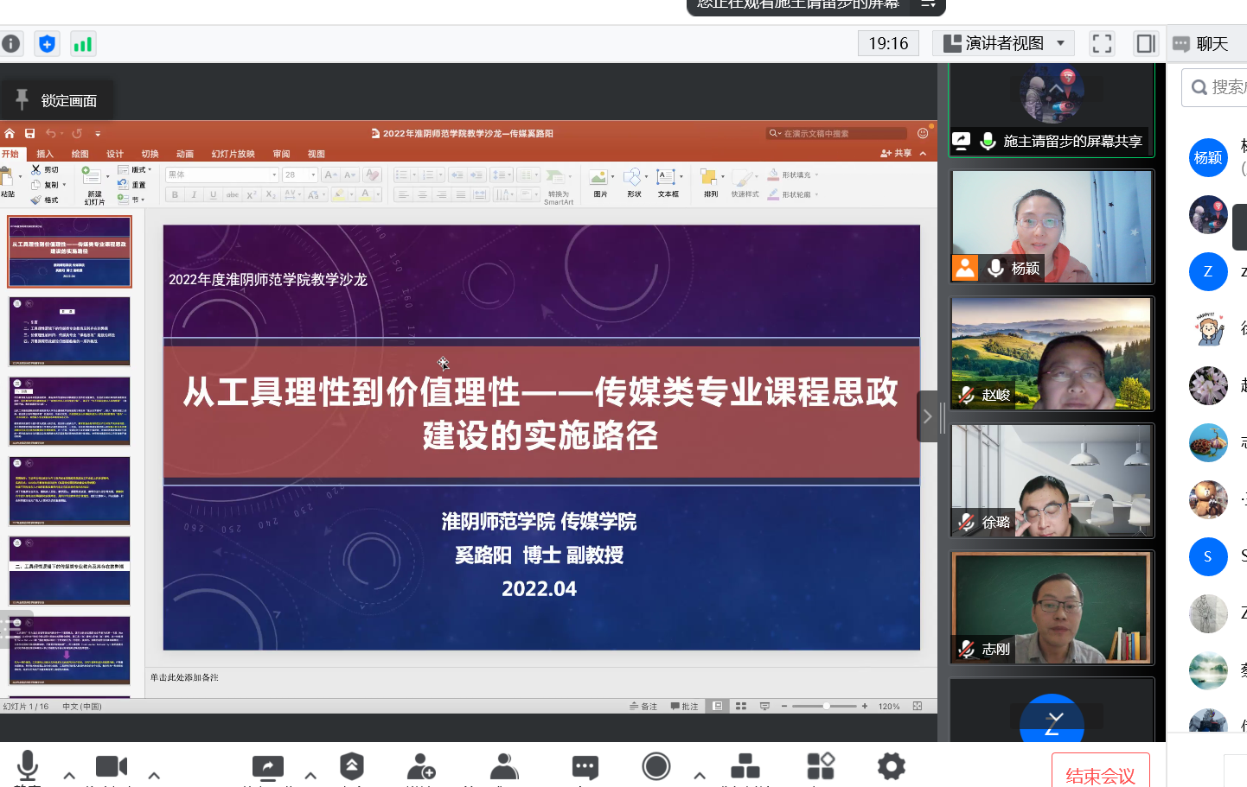The height and width of the screenshot is (787, 1247).
Task: Open settings via the gear icon
Action: 891,766
